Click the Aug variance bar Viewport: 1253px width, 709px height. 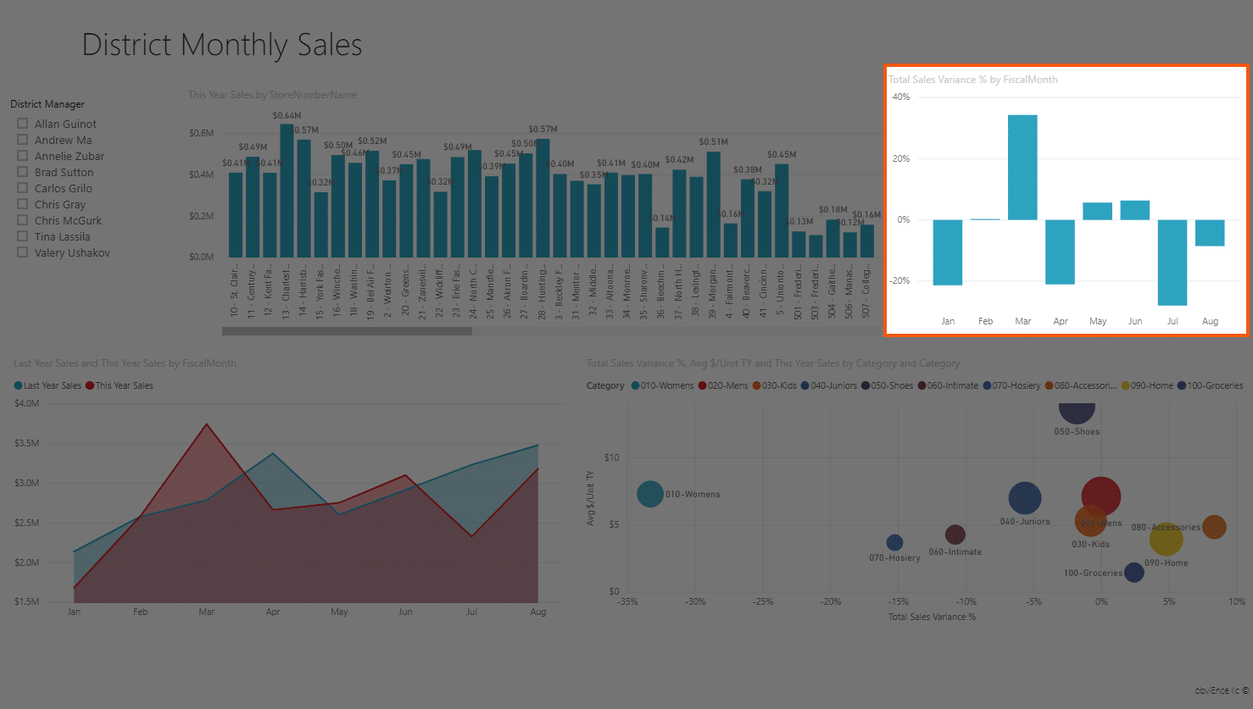click(x=1210, y=233)
